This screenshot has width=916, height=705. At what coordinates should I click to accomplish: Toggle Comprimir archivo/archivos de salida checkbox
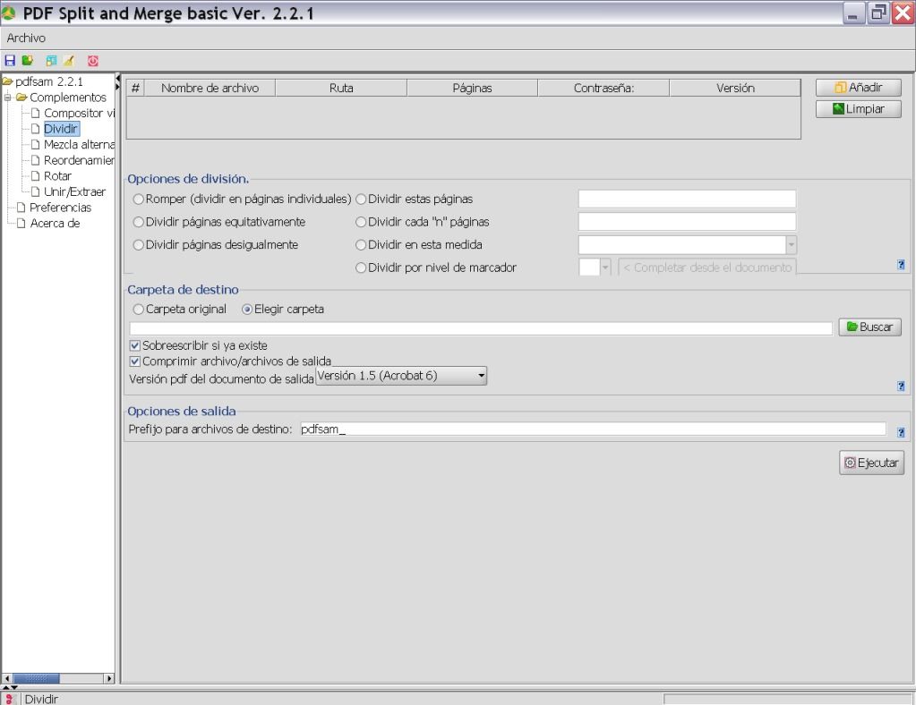coord(135,361)
